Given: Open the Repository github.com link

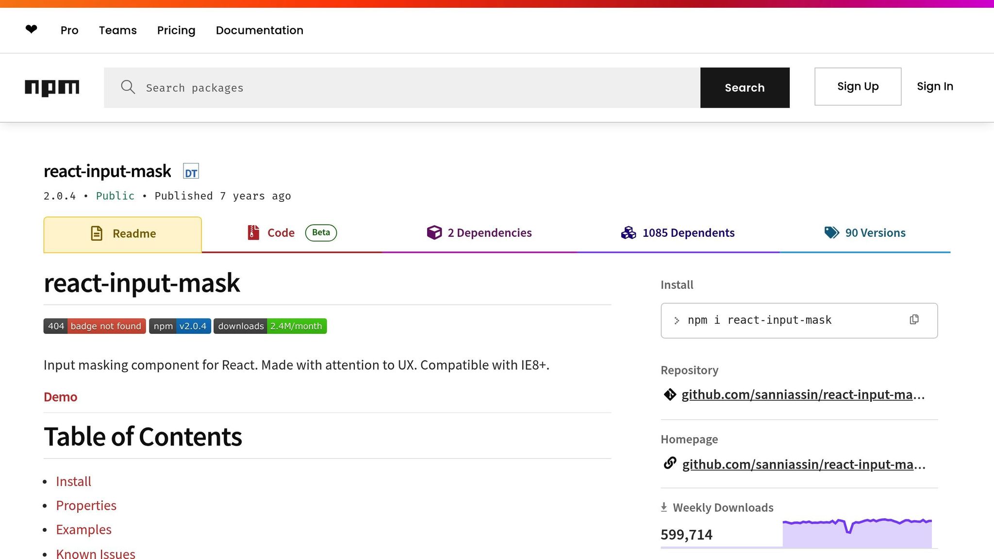Looking at the screenshot, I should tap(803, 395).
